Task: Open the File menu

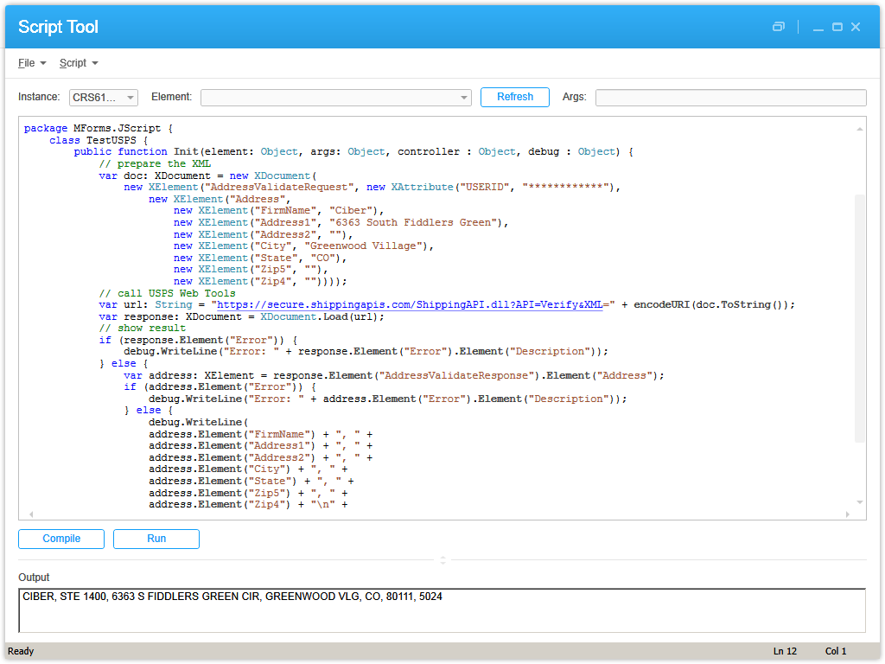Action: coord(32,63)
